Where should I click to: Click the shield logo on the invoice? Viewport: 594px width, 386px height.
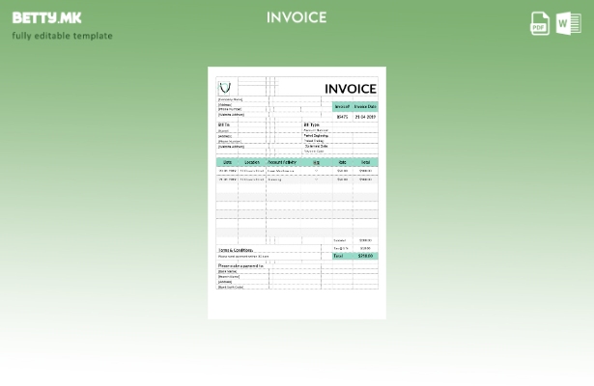pyautogui.click(x=225, y=88)
